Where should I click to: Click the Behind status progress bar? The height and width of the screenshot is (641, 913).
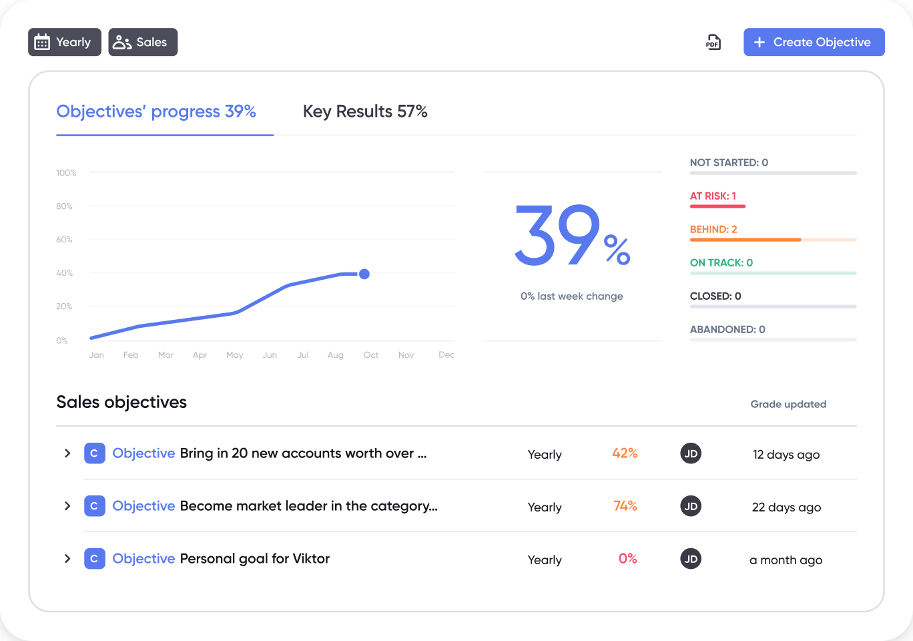coord(773,239)
